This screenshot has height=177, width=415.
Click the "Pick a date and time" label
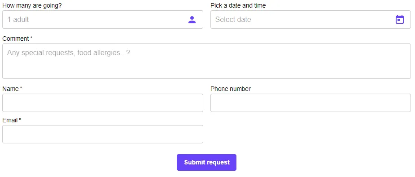point(238,5)
